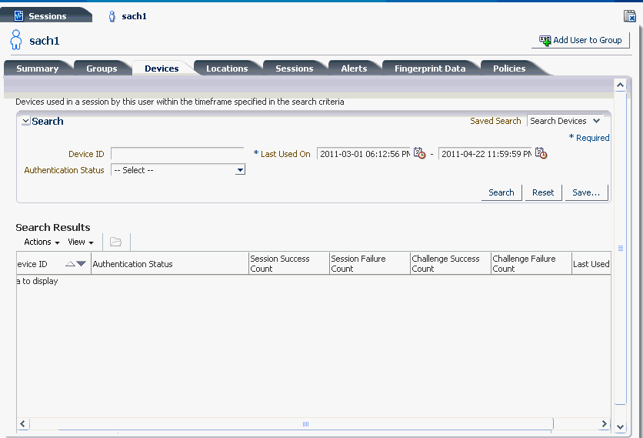Click the table's horizontal scroll left arrow

point(22,423)
